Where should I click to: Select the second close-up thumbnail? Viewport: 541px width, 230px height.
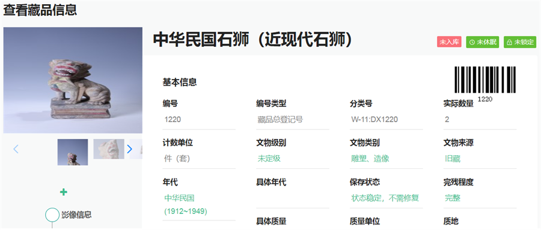tap(109, 149)
